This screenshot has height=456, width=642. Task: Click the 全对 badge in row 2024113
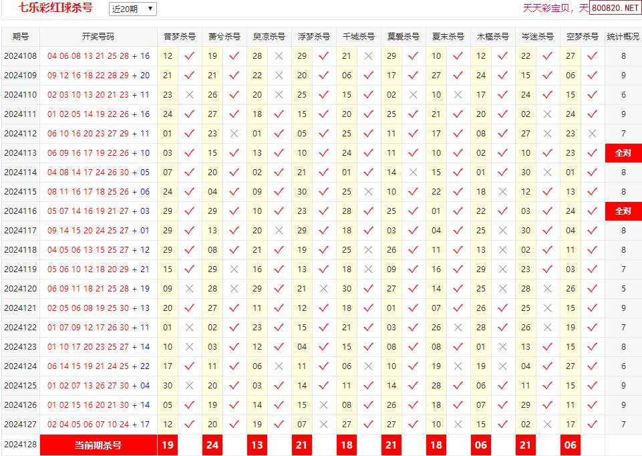click(623, 153)
